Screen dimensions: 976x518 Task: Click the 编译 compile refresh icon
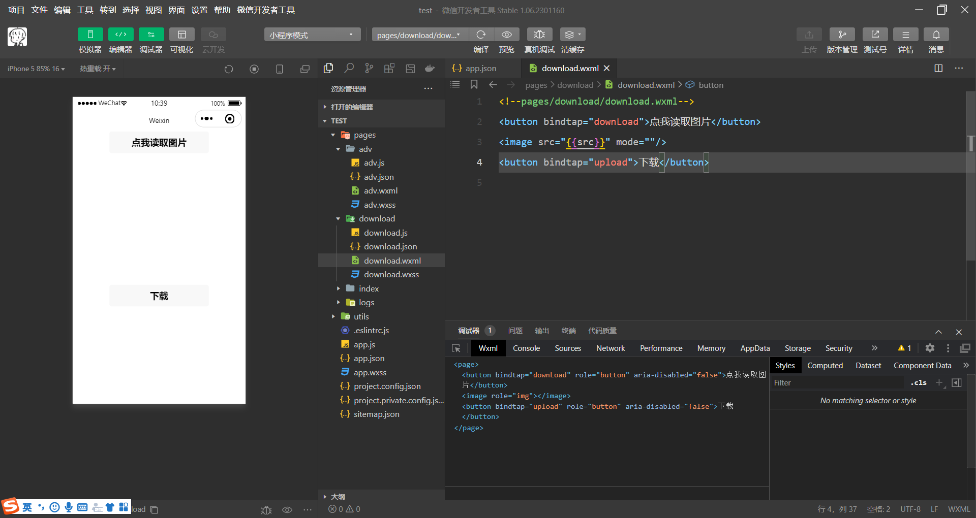(x=481, y=34)
